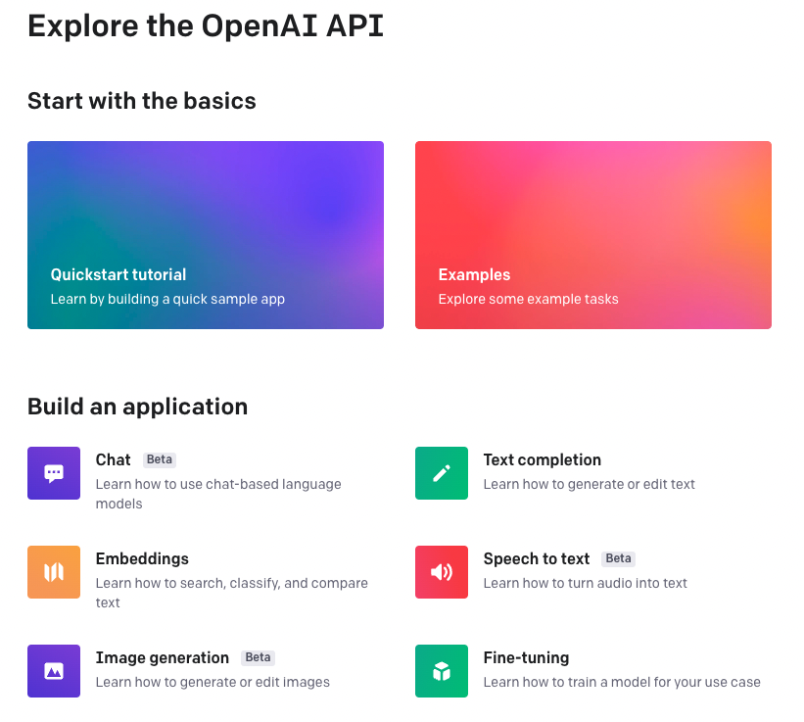Open the Quickstart tutorial card
This screenshot has height=722, width=804.
pos(206,235)
